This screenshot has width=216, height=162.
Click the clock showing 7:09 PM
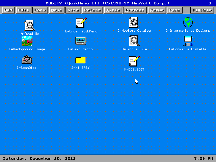pyautogui.click(x=204, y=159)
